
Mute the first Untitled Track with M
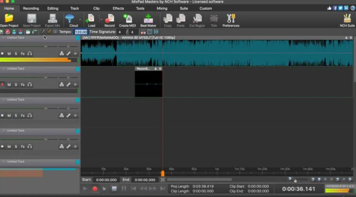click(x=9, y=54)
